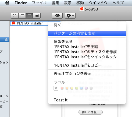Viewport: 132px width, 117px height.
Task: Switch to Cover Flow view
Action: click(37, 16)
